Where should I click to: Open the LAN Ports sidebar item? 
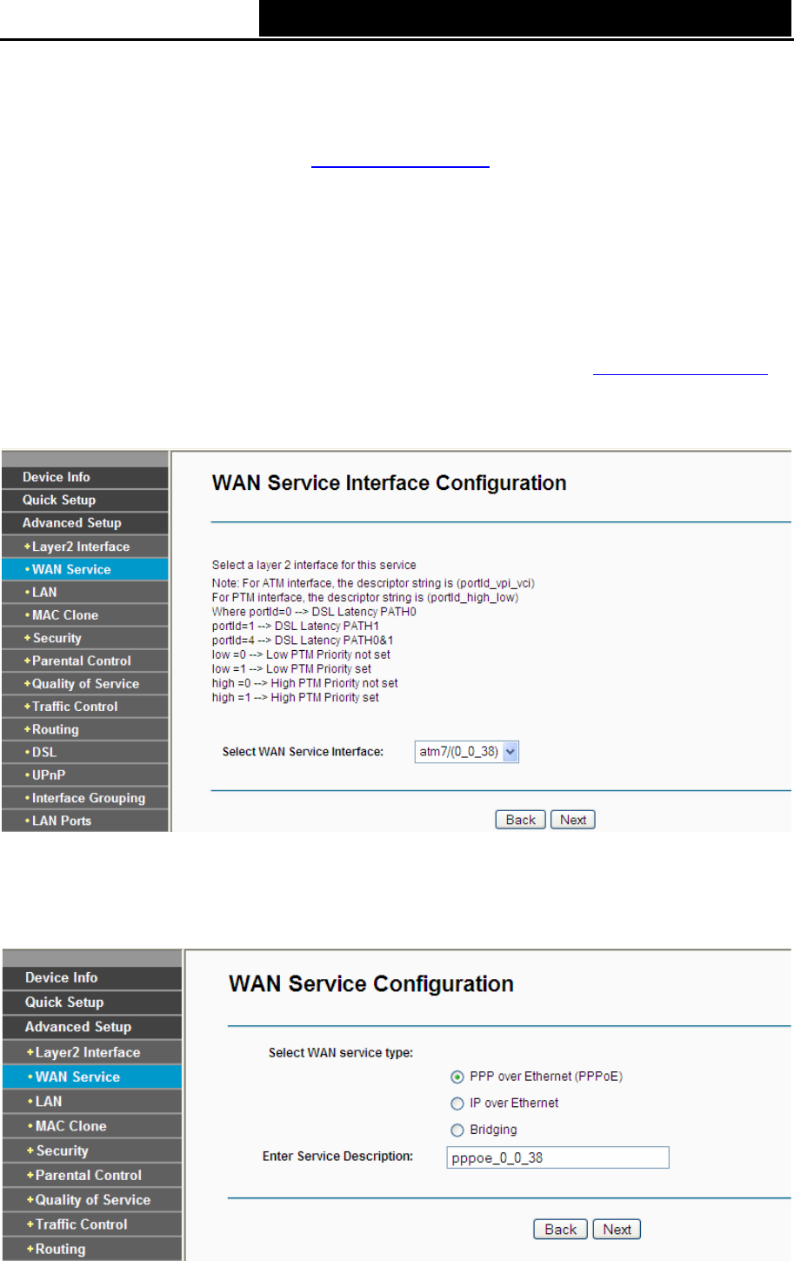[84, 821]
